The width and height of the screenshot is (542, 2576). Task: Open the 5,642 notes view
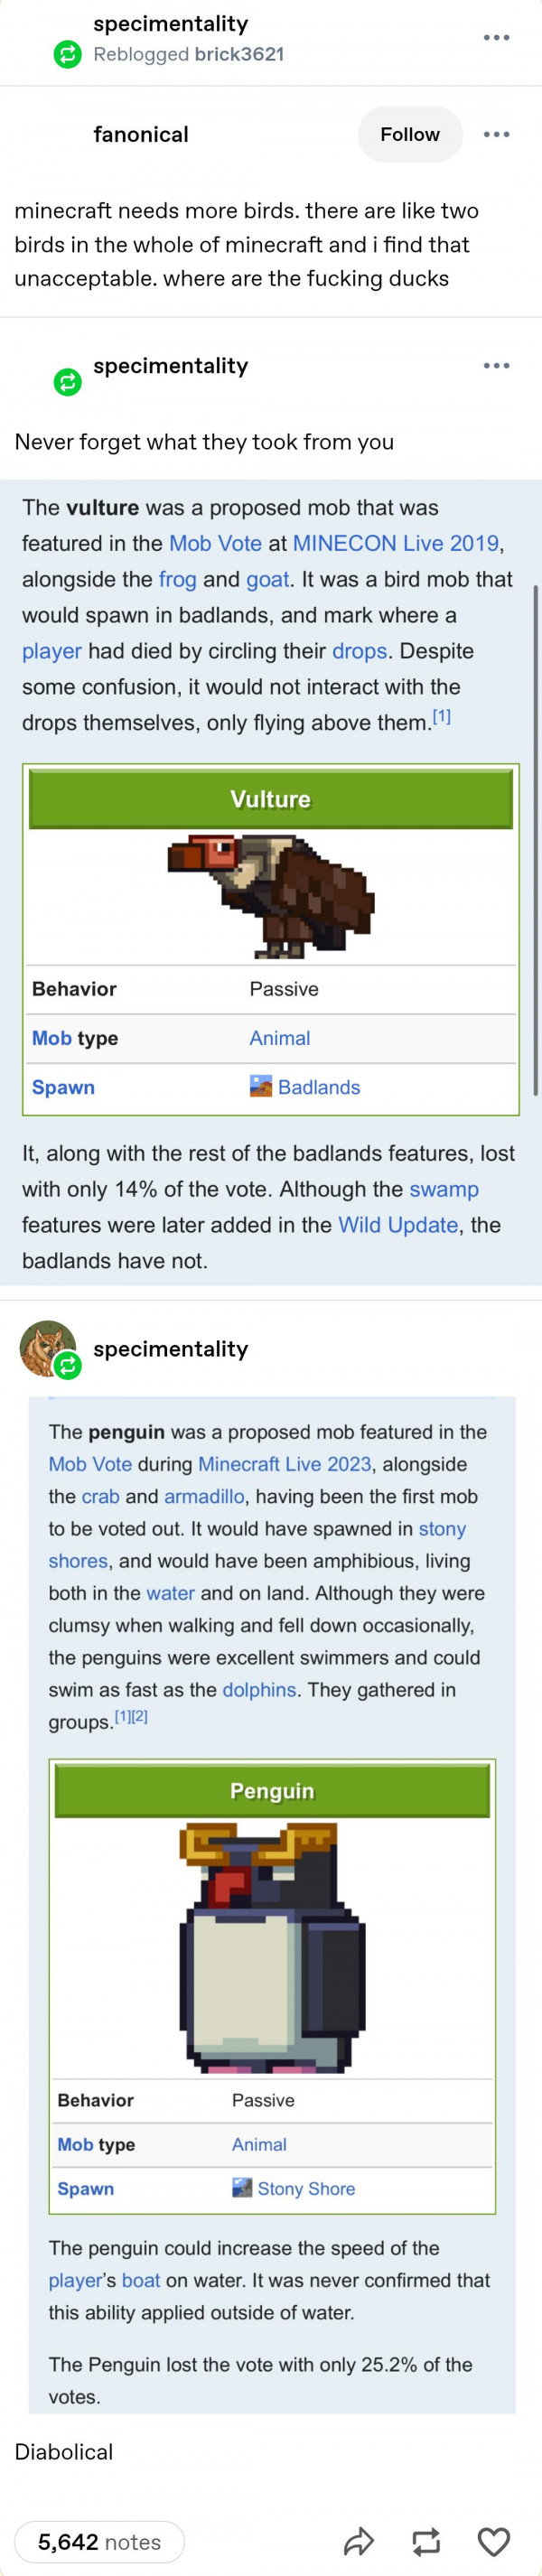pos(100,2541)
